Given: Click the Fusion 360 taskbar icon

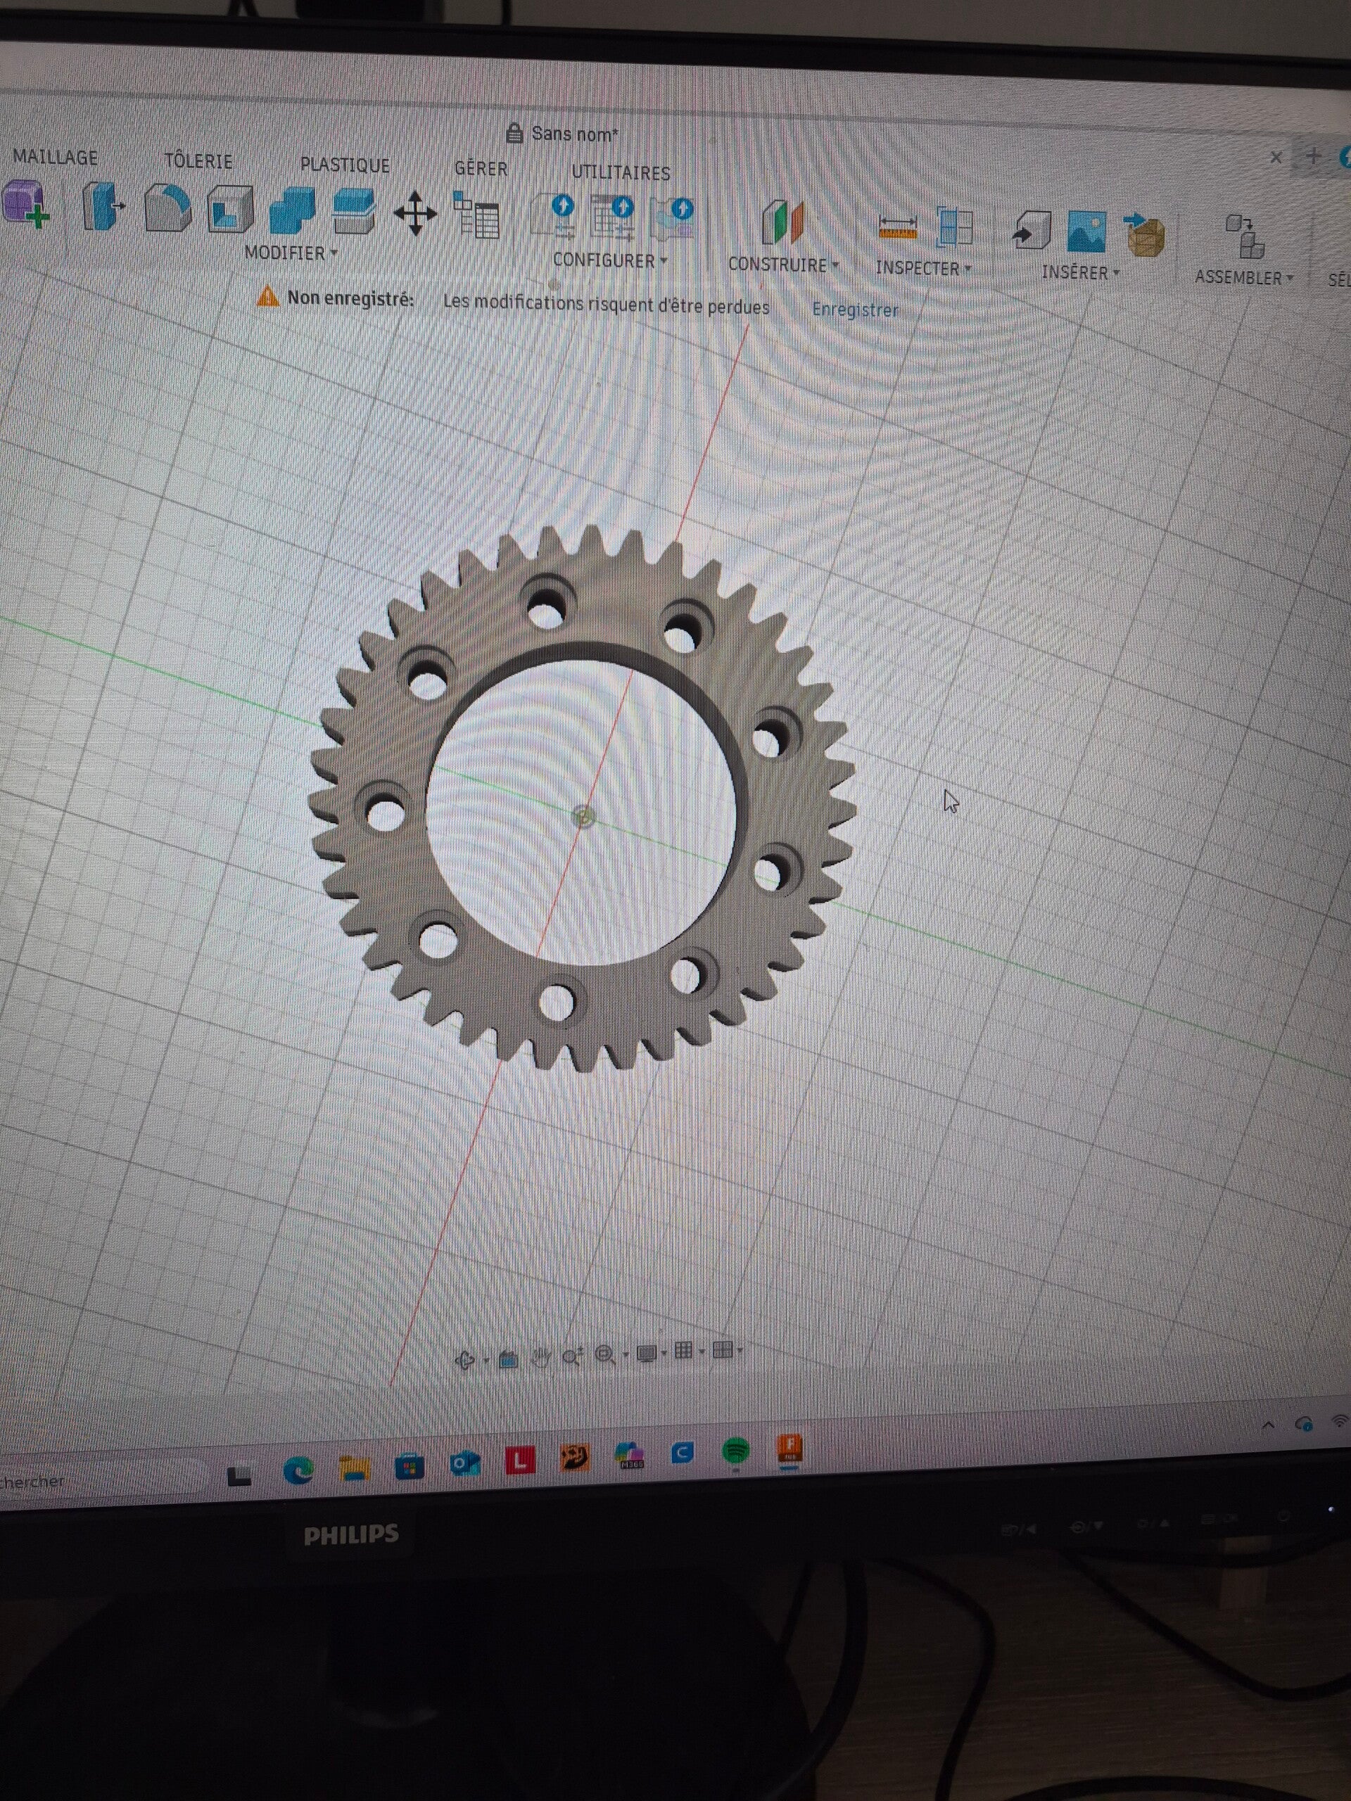Looking at the screenshot, I should coord(790,1449).
